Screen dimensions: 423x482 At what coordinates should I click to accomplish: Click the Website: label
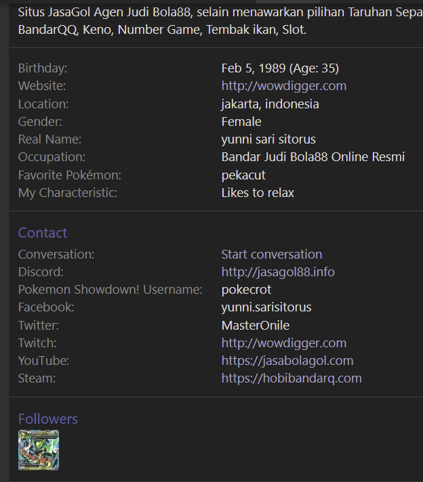pos(42,86)
